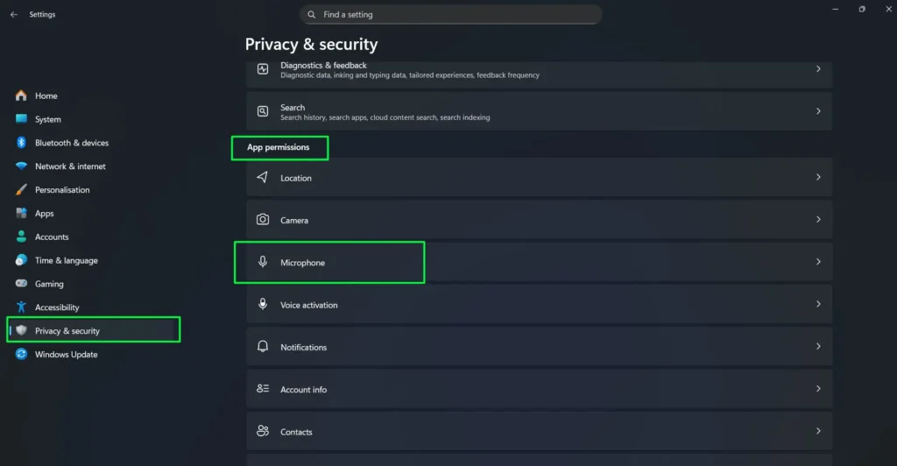Image resolution: width=897 pixels, height=466 pixels.
Task: Click the Notifications bell icon
Action: [x=263, y=346]
